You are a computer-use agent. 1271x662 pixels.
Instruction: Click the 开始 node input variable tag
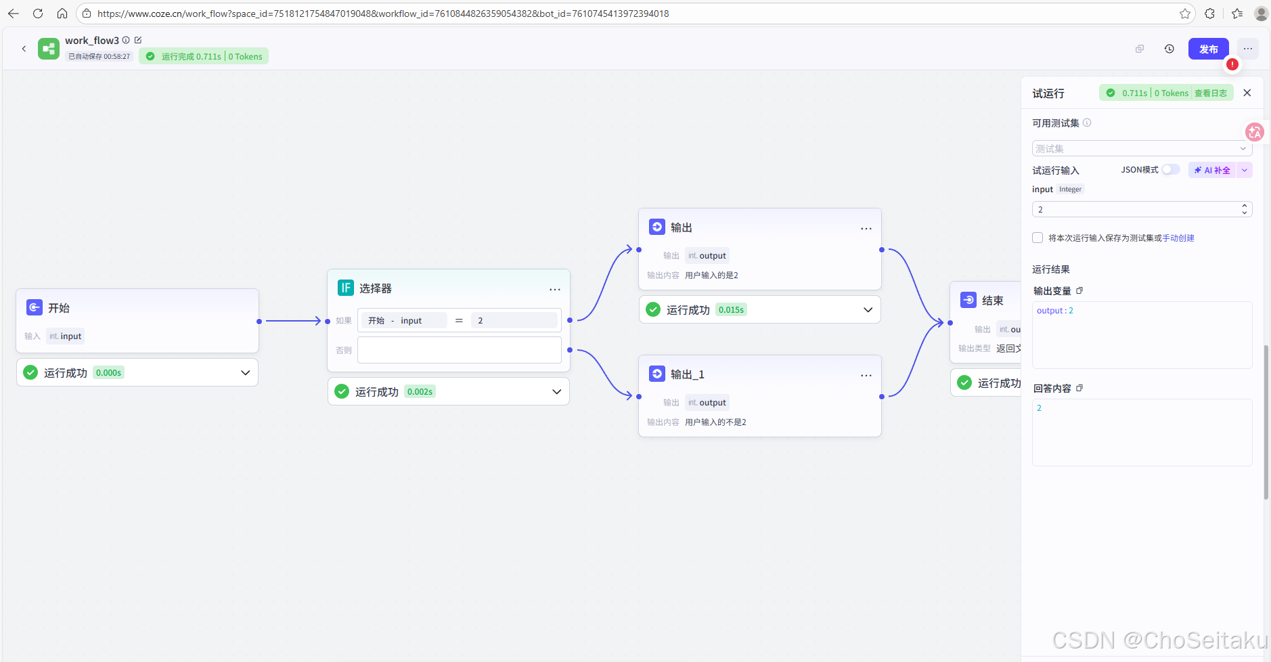point(65,336)
